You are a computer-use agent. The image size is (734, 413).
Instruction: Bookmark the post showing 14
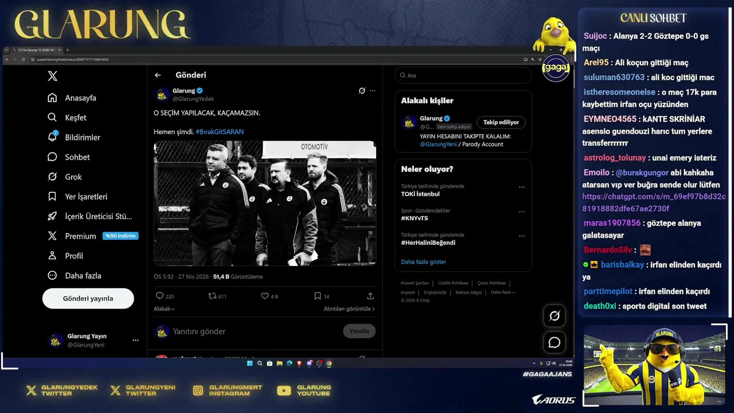317,296
